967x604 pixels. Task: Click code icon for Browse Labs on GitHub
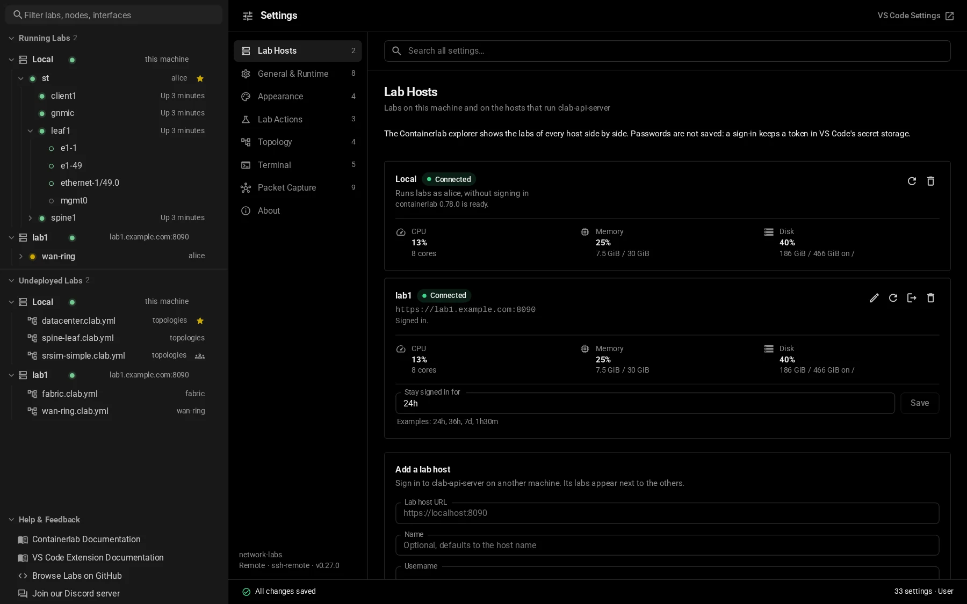23,576
